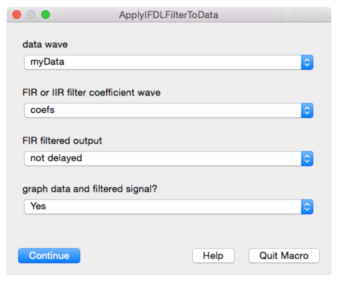Viewport: 338px width, 282px height.
Task: Open the data wave popup showing myData
Action: [162, 62]
